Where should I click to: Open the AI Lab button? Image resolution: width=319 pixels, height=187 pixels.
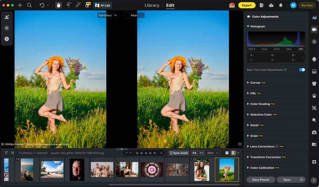(x=103, y=5)
